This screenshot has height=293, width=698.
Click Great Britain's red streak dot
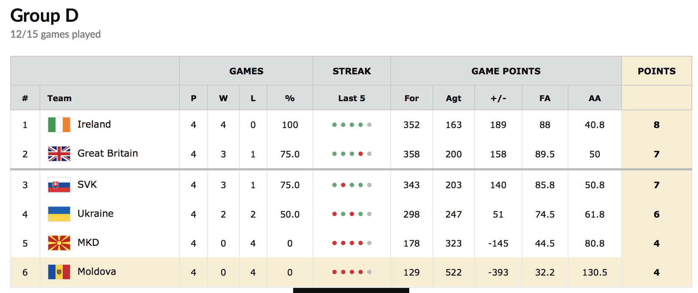(x=360, y=154)
